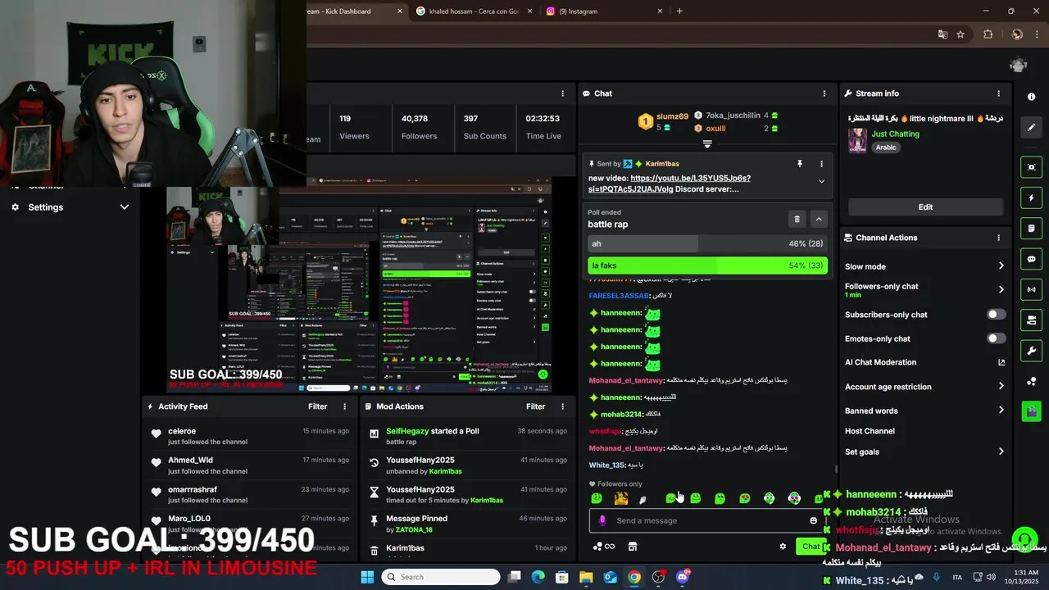Viewport: 1049px width, 590px height.
Task: Open chat settings gear icon
Action: click(783, 547)
